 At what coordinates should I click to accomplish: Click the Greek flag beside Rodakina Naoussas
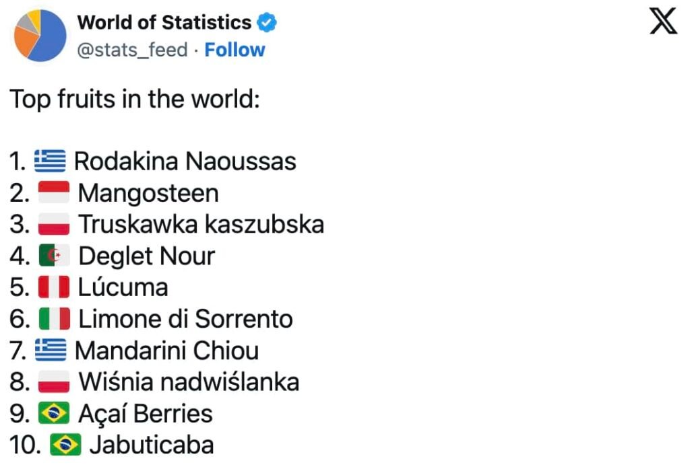pyautogui.click(x=50, y=161)
